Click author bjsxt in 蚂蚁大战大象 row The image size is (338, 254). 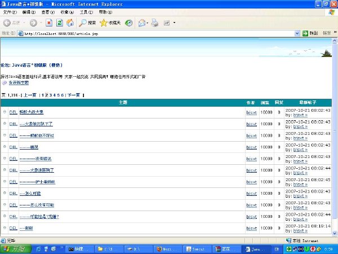pos(252,112)
